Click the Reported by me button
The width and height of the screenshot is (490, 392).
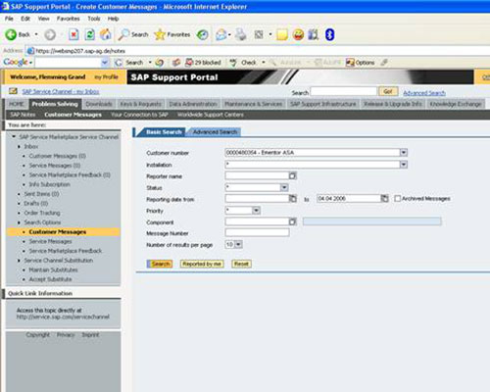202,264
